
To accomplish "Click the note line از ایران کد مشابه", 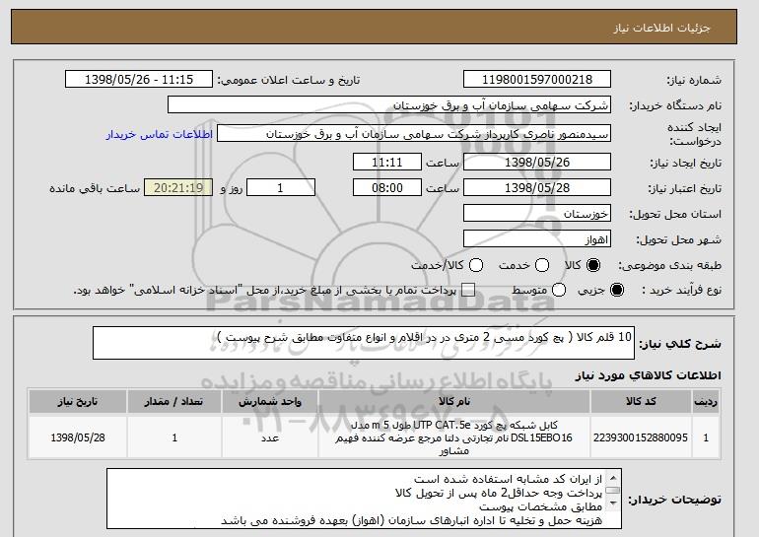I will pos(508,479).
